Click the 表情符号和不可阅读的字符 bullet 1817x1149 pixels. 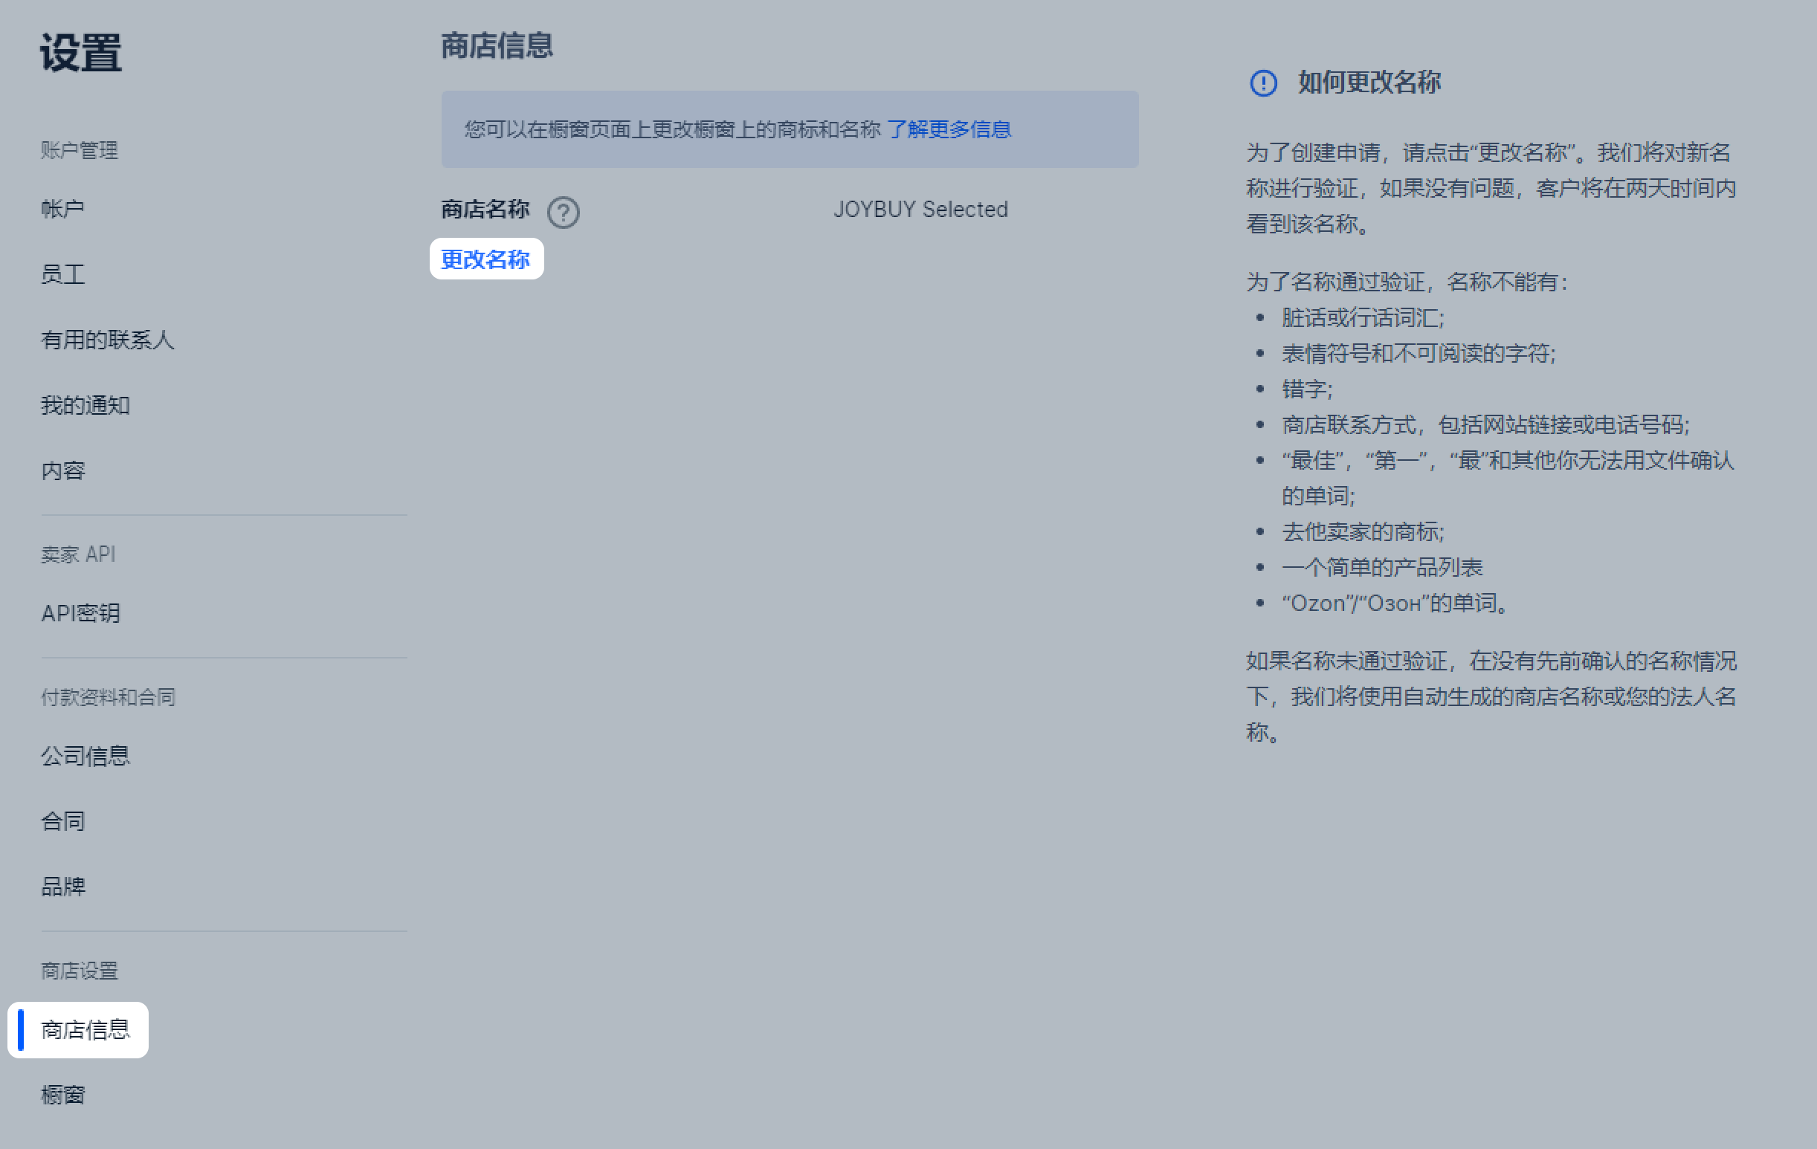[1419, 353]
